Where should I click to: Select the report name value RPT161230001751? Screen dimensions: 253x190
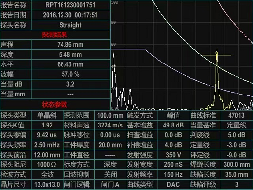[x=70, y=5]
